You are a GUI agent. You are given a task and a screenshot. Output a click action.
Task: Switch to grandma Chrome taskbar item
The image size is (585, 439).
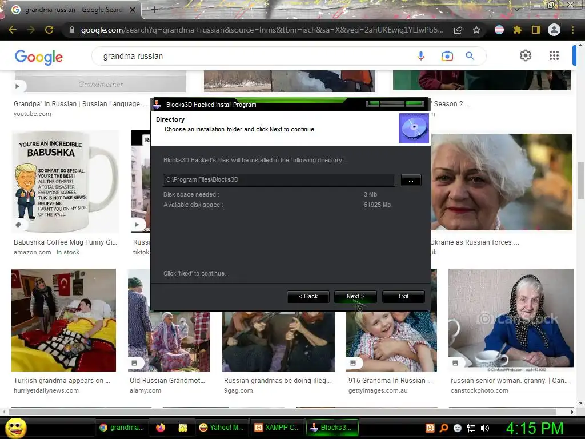tap(122, 428)
